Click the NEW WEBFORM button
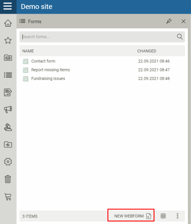Screen dimensions: 191x224 (x=131, y=216)
